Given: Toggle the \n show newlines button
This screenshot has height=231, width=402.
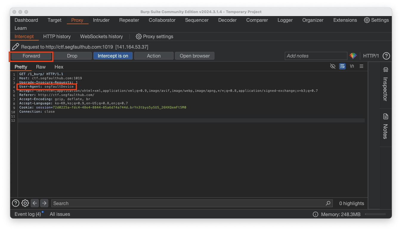Looking at the screenshot, I should tap(352, 66).
